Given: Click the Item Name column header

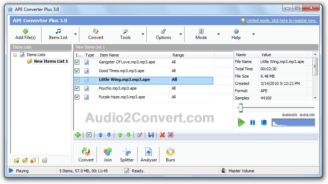Looking at the screenshot, I should [x=134, y=55].
